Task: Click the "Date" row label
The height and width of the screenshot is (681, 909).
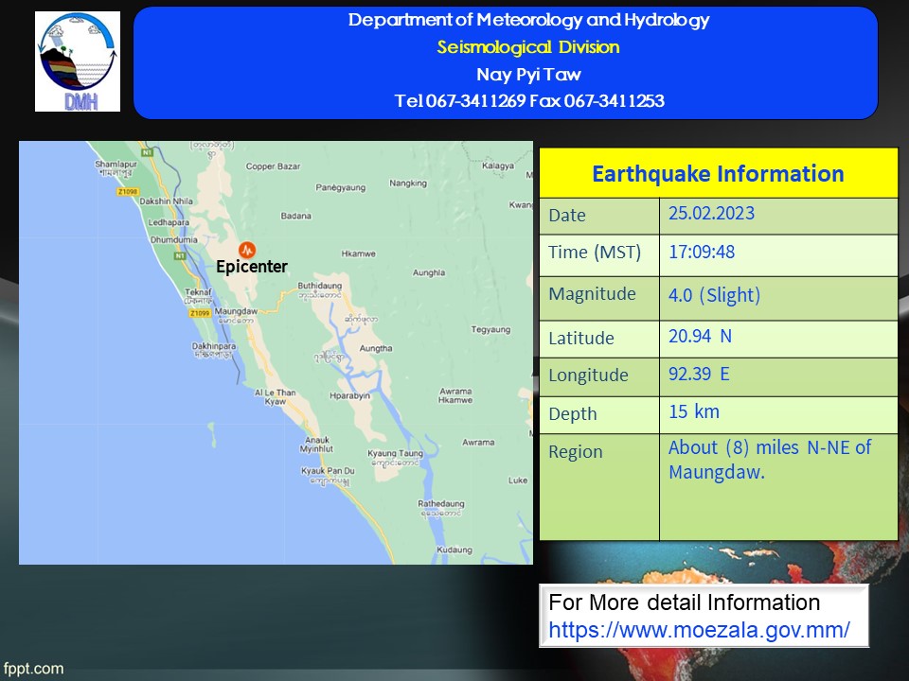Action: pyautogui.click(x=567, y=216)
